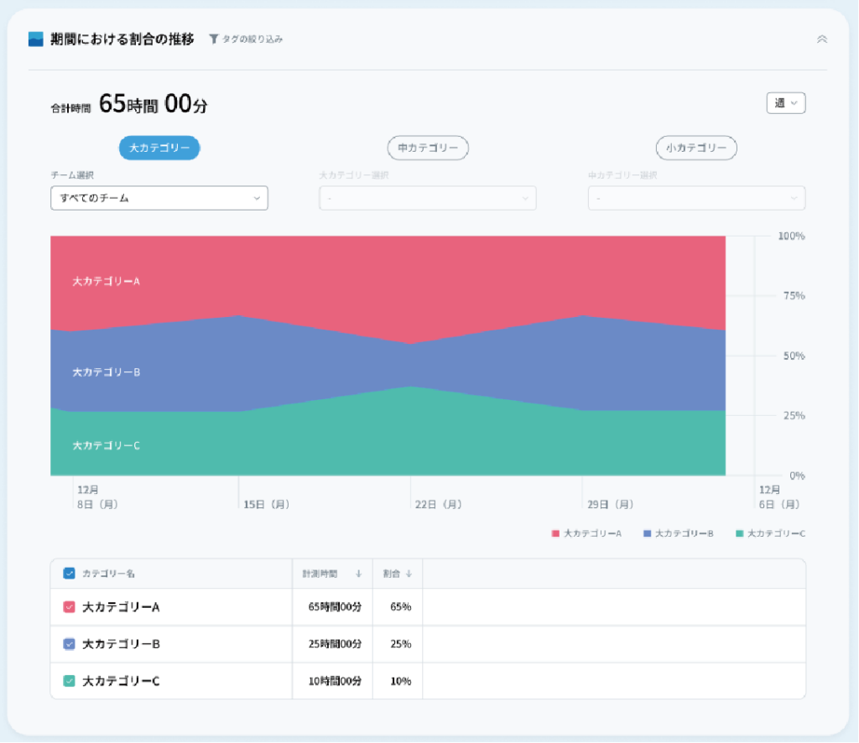Sort by 割合 down arrow

(409, 574)
